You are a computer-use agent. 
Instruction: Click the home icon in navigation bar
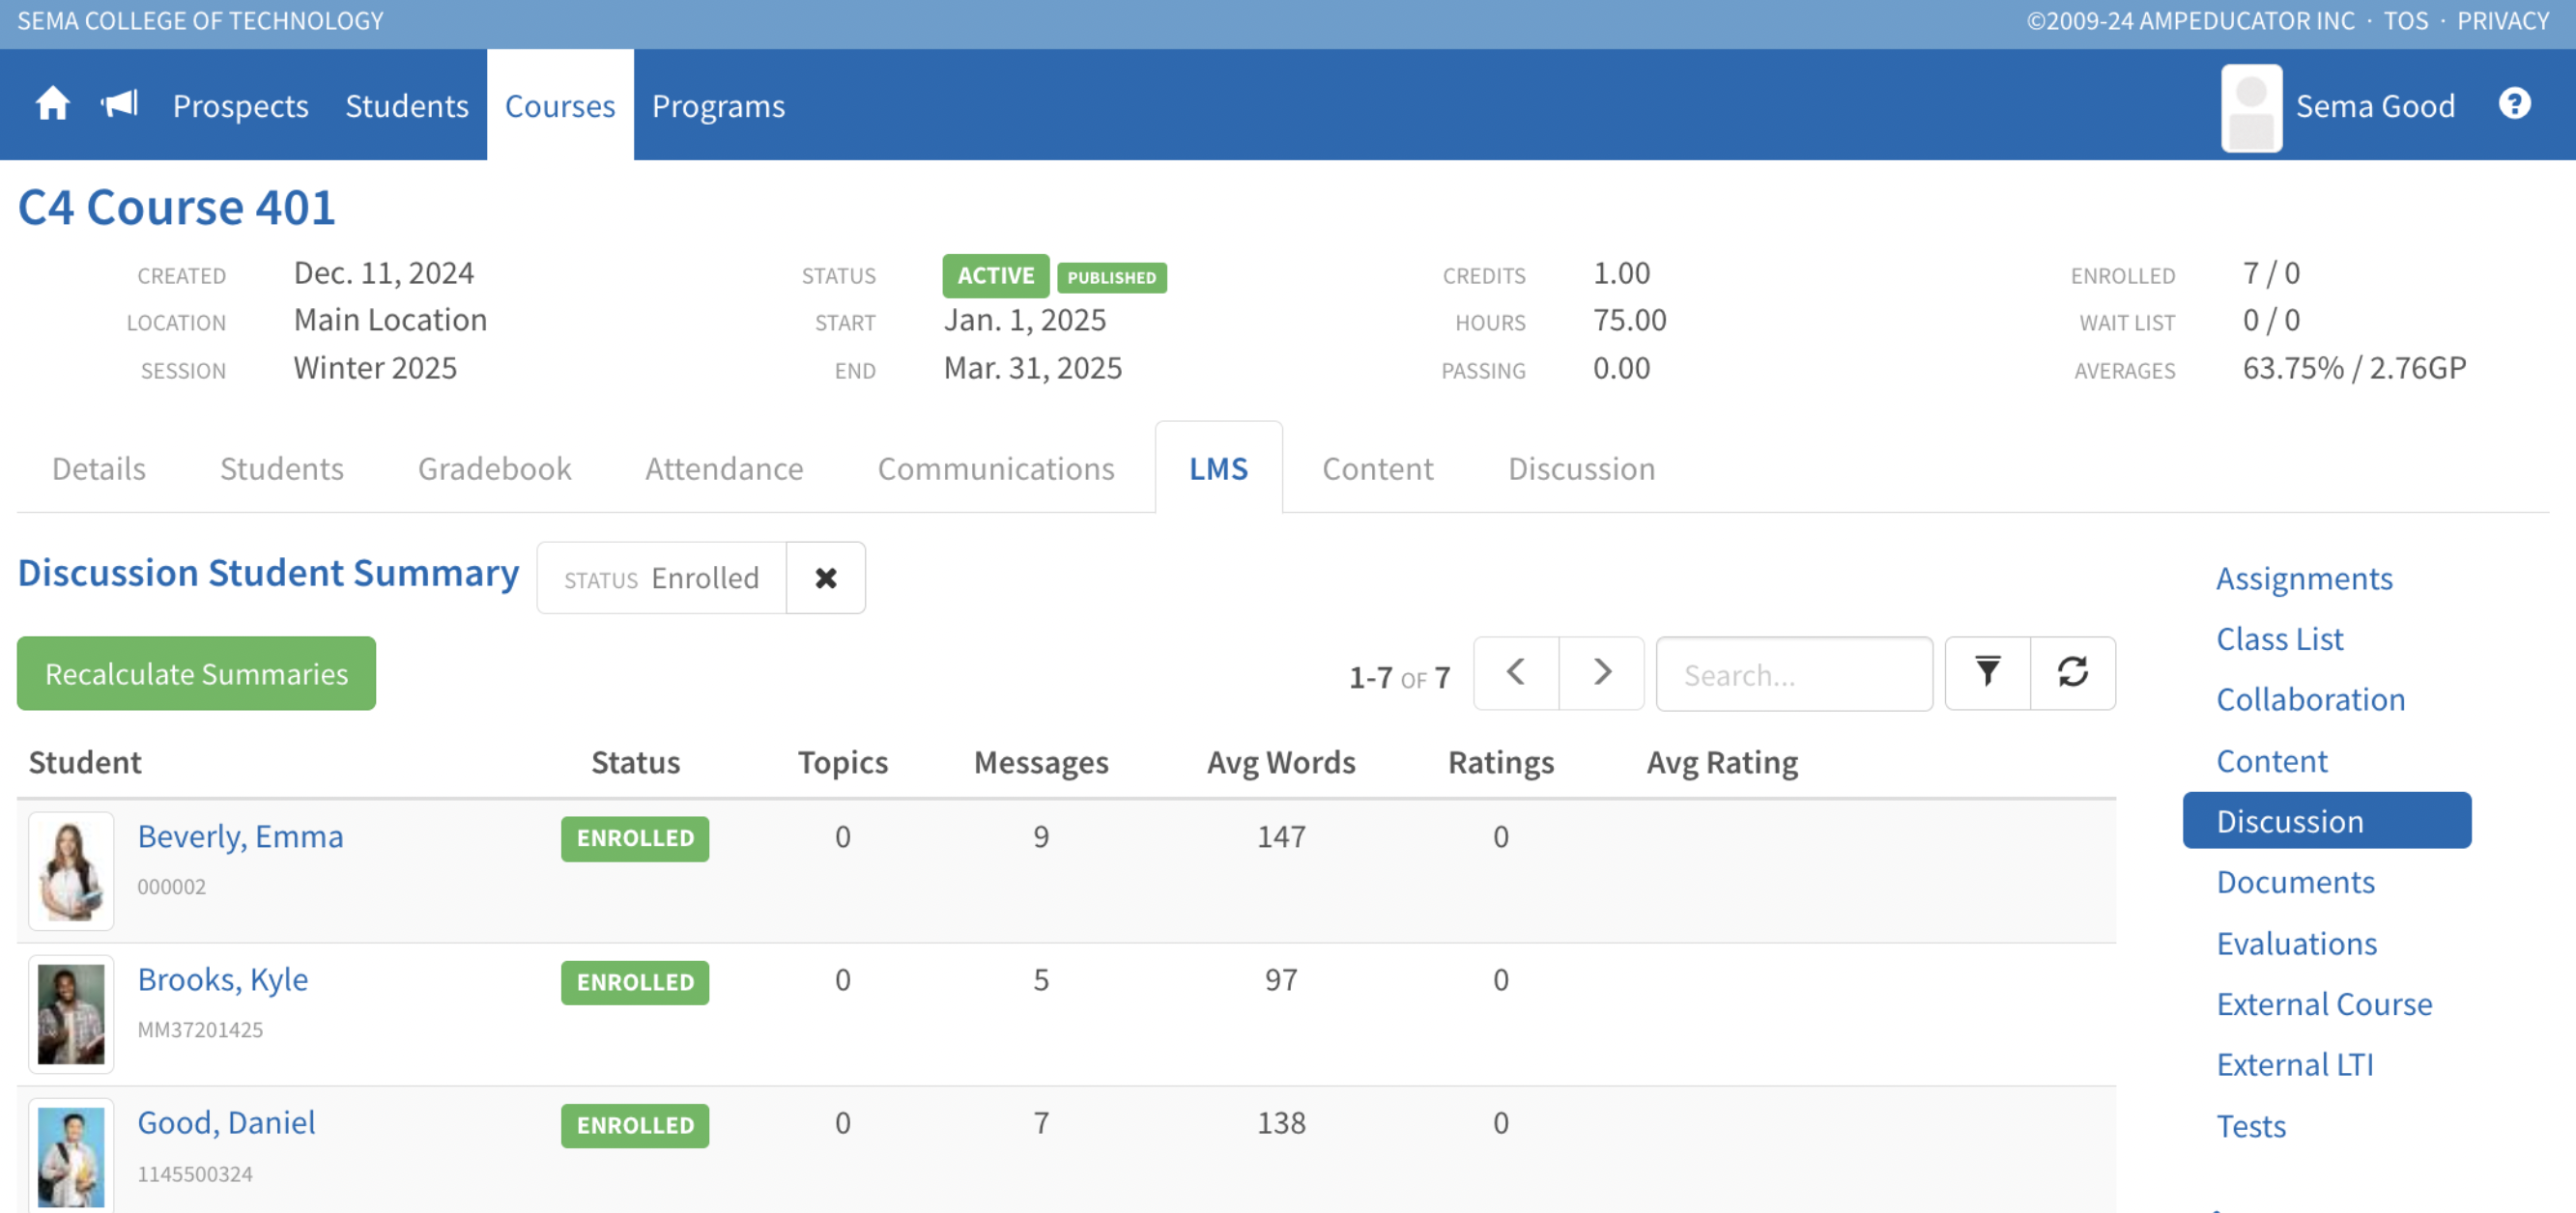point(52,104)
